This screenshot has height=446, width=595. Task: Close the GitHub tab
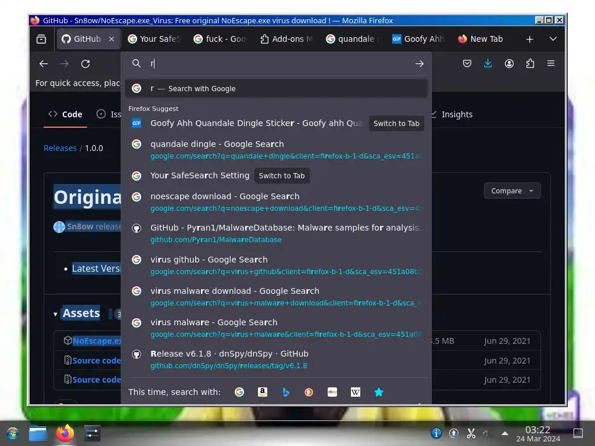(x=111, y=39)
